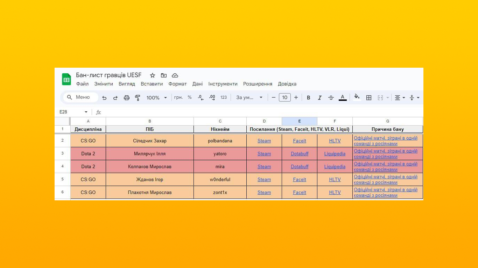Open ban reason link in Сіпедчик Захар row
Viewport: 478px width, 268px height.
coord(386,141)
